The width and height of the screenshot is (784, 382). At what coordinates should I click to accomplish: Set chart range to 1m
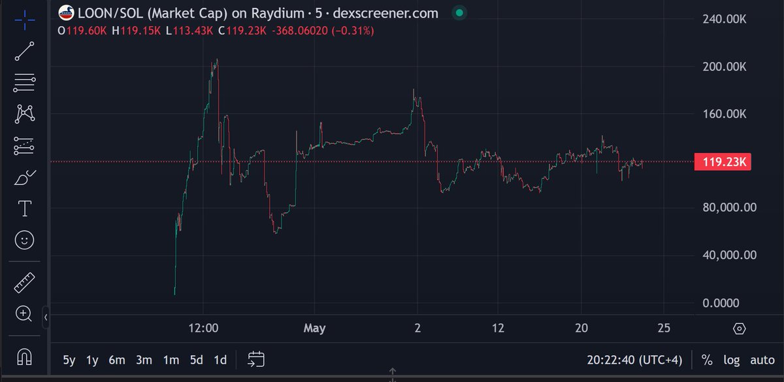[171, 359]
